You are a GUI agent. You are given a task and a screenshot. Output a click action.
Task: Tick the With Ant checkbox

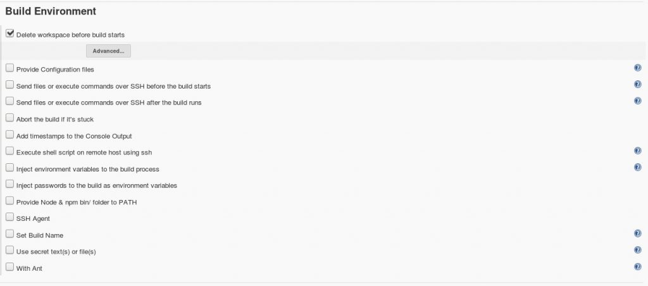pyautogui.click(x=10, y=266)
